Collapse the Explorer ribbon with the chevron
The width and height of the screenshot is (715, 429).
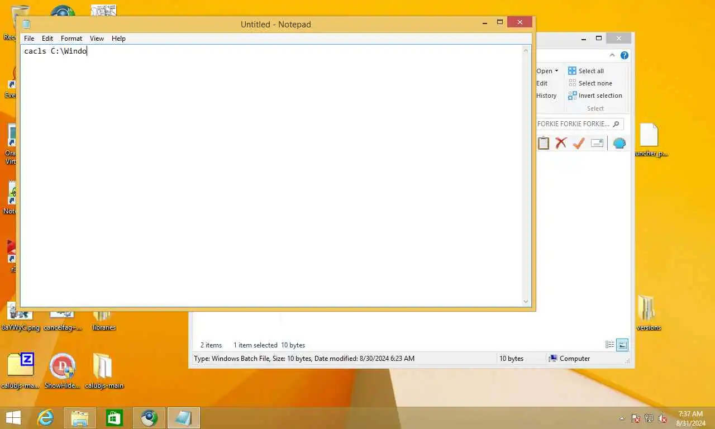pos(612,55)
